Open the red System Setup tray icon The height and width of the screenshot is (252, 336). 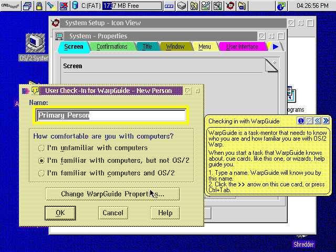coord(230,6)
